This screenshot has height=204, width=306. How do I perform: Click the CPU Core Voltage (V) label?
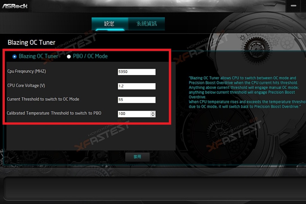coord(26,85)
